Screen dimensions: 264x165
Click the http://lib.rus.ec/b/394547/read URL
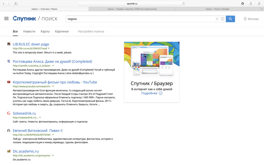click(x=30, y=49)
